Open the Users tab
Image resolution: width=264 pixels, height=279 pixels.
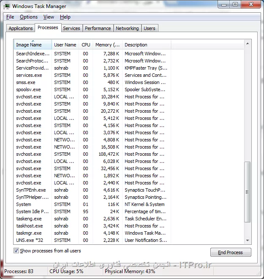click(x=150, y=28)
